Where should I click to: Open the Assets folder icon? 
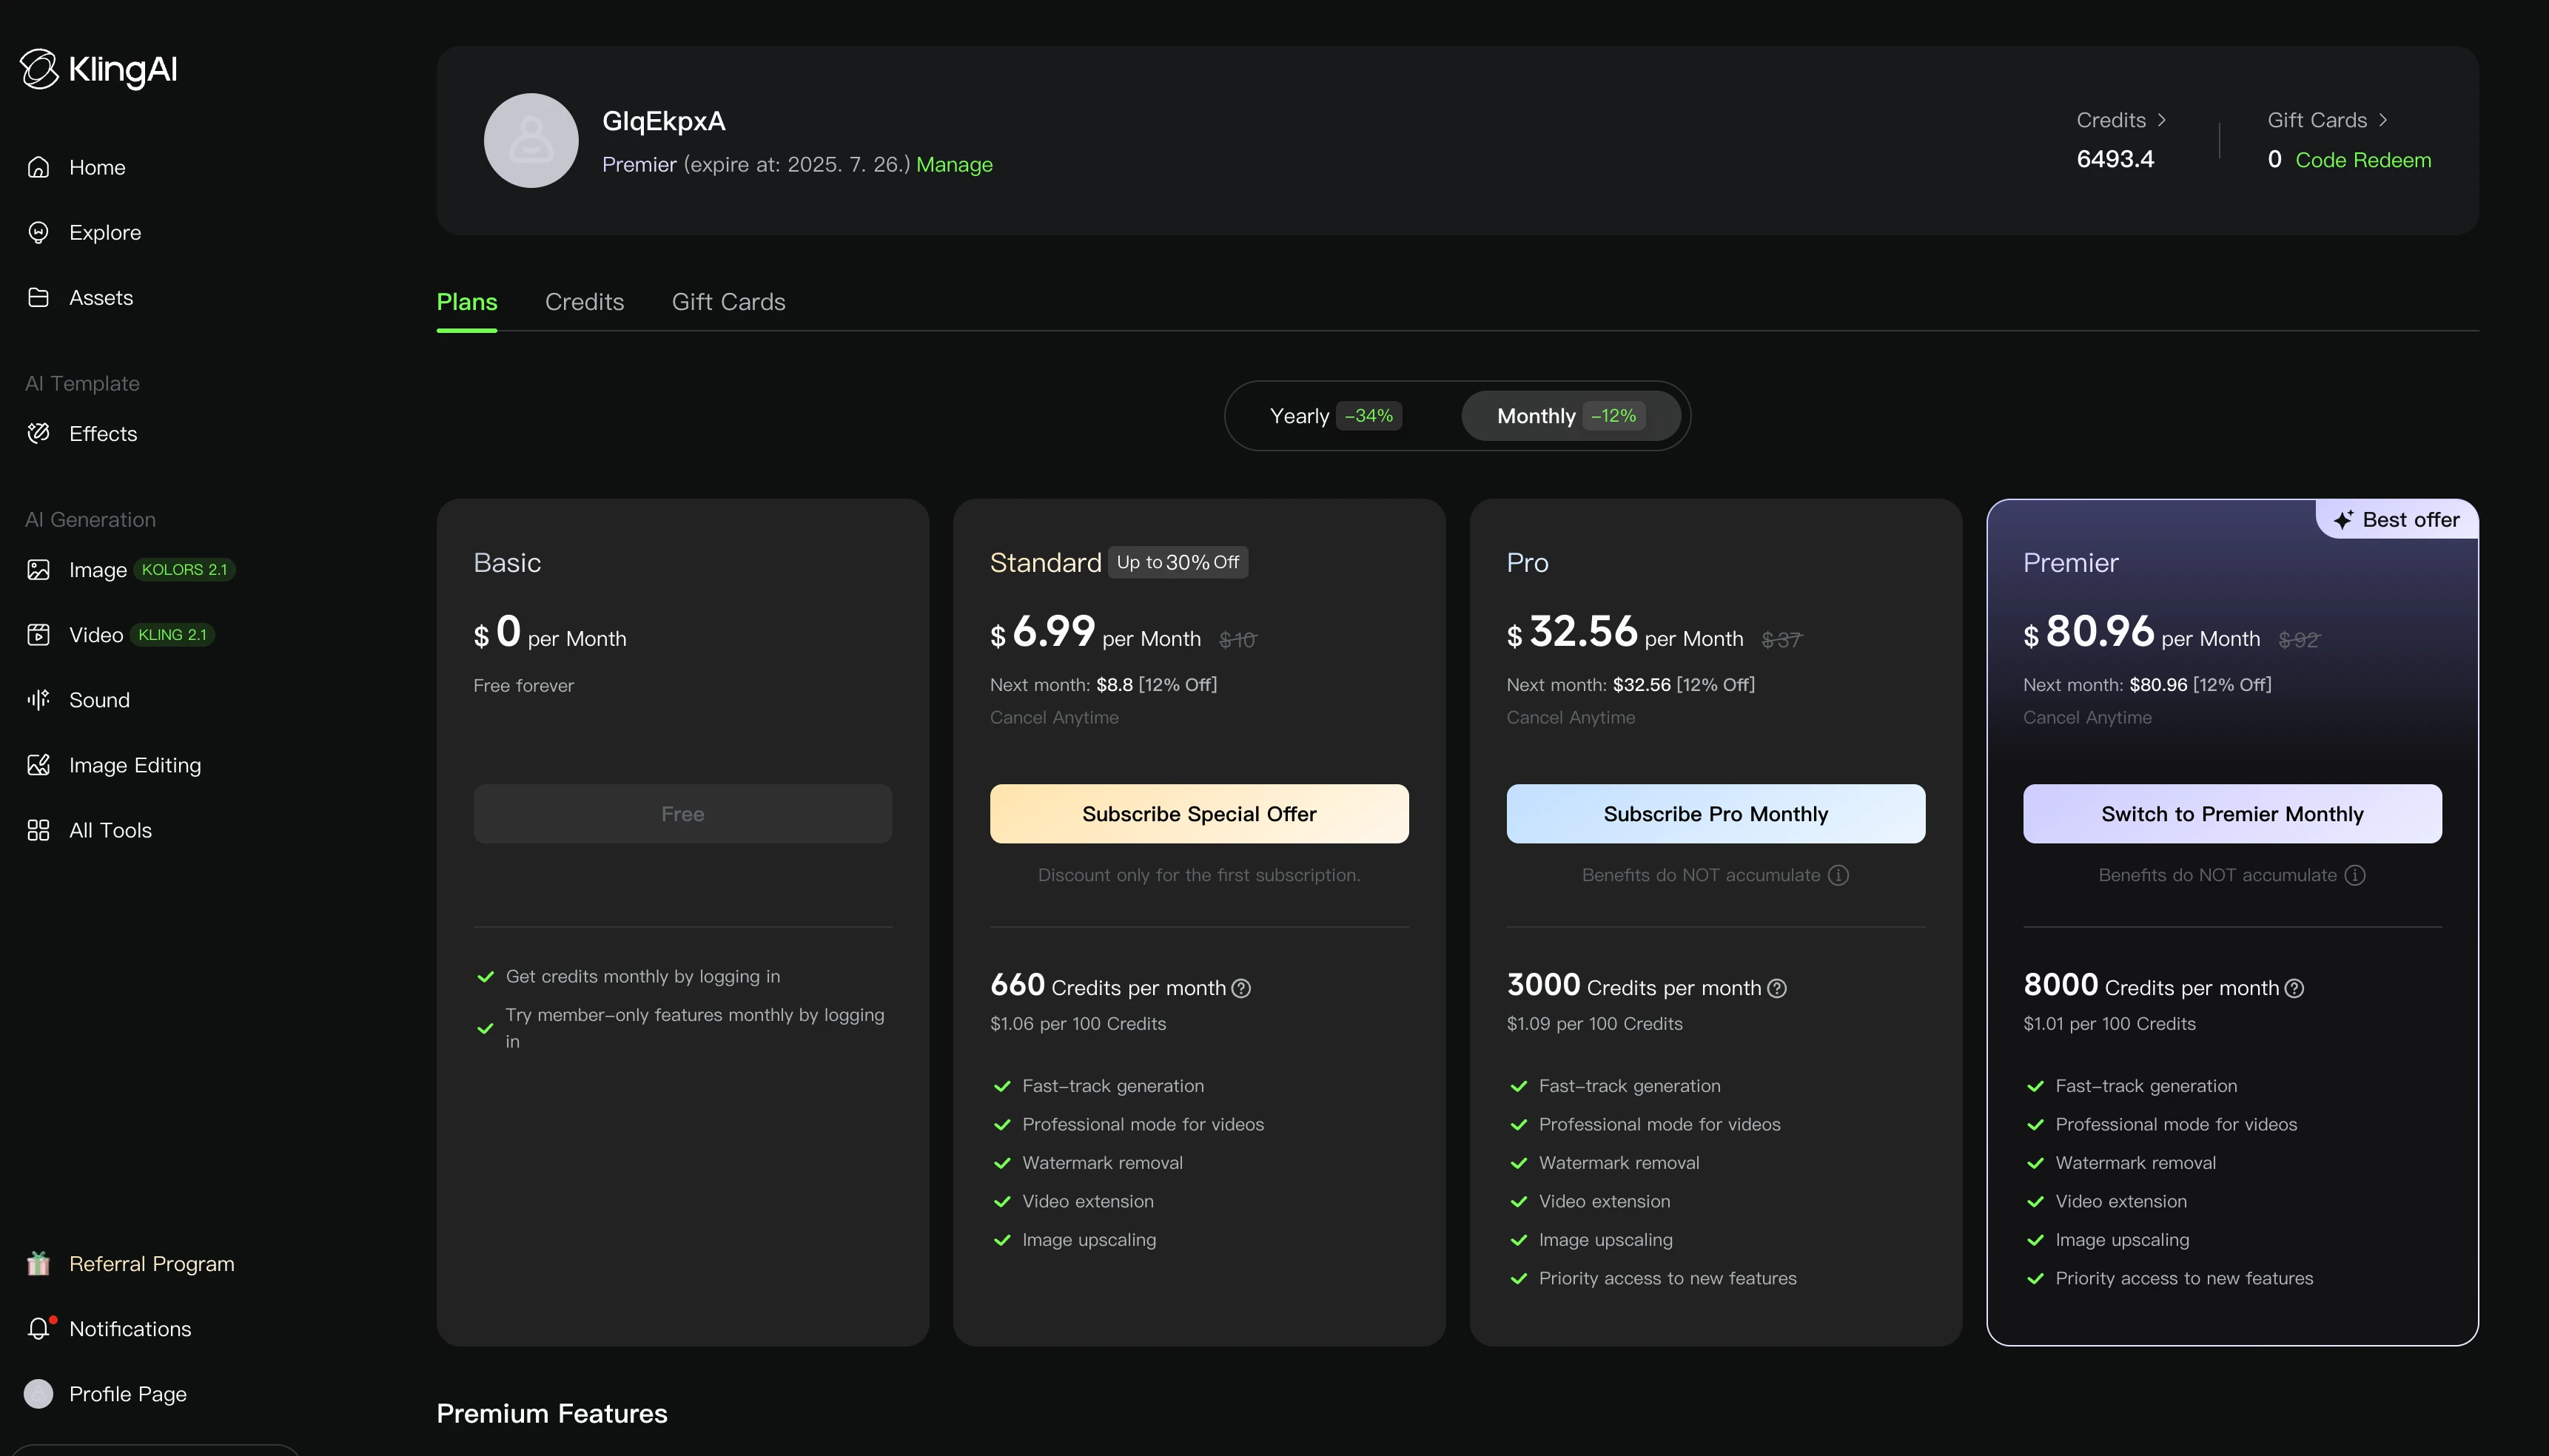[x=38, y=297]
